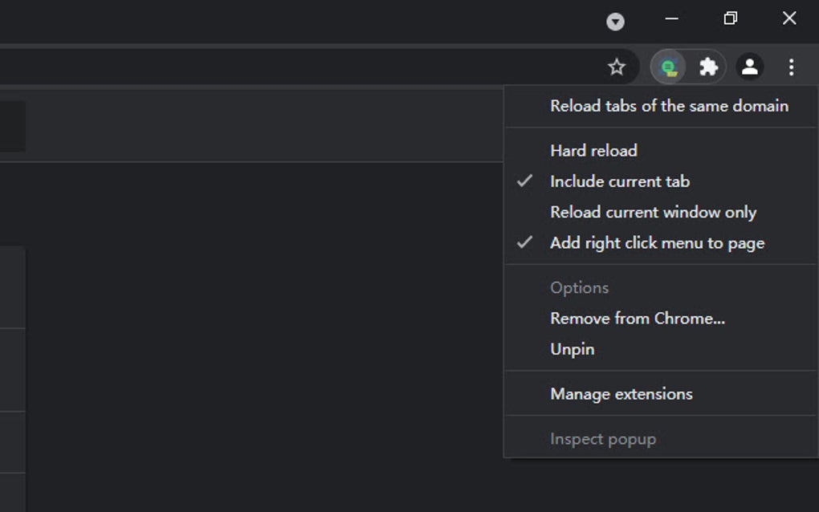Click the pinned extension badge in toolbar

tap(670, 67)
